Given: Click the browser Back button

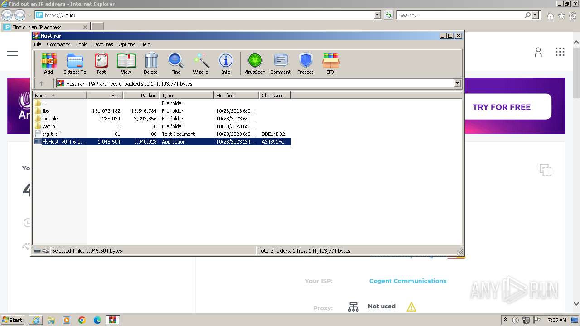Looking at the screenshot, I should click(7, 15).
